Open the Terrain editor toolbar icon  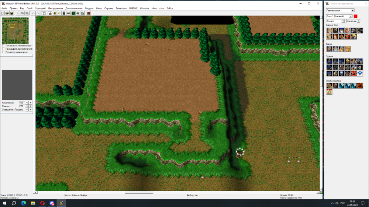pos(50,13)
